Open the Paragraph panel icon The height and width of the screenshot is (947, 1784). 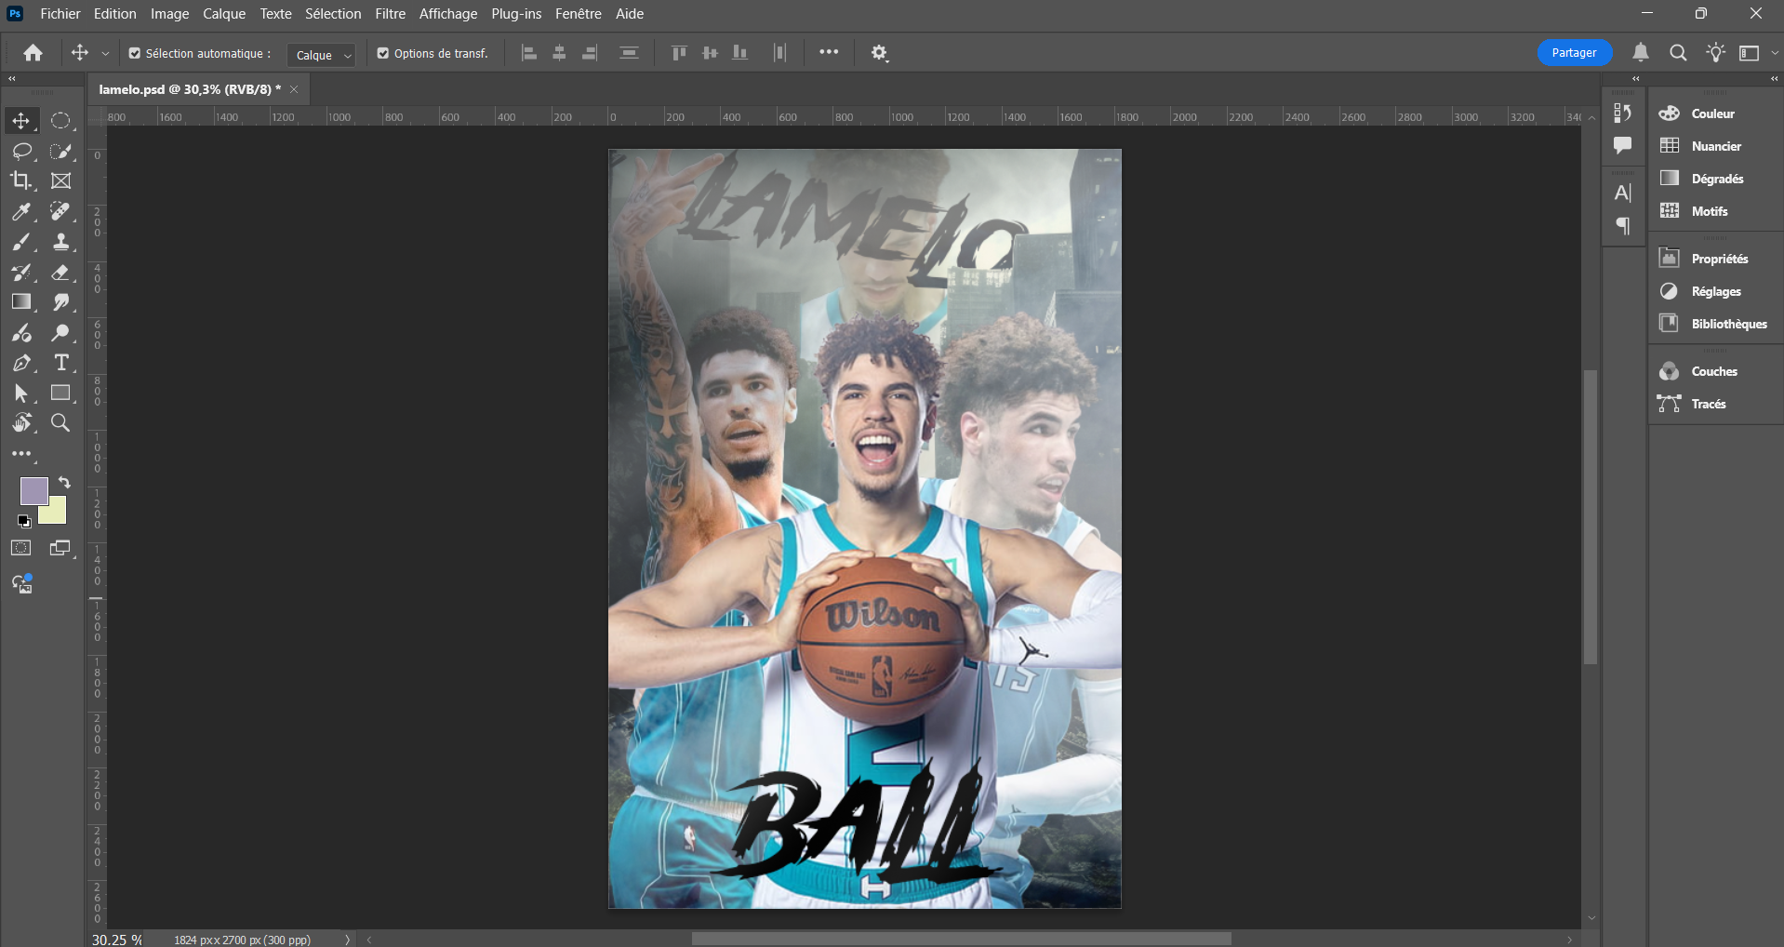(1623, 226)
